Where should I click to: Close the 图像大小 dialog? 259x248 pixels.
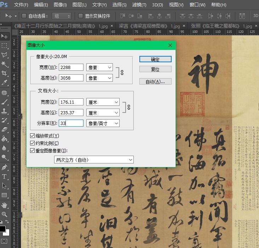(170, 45)
